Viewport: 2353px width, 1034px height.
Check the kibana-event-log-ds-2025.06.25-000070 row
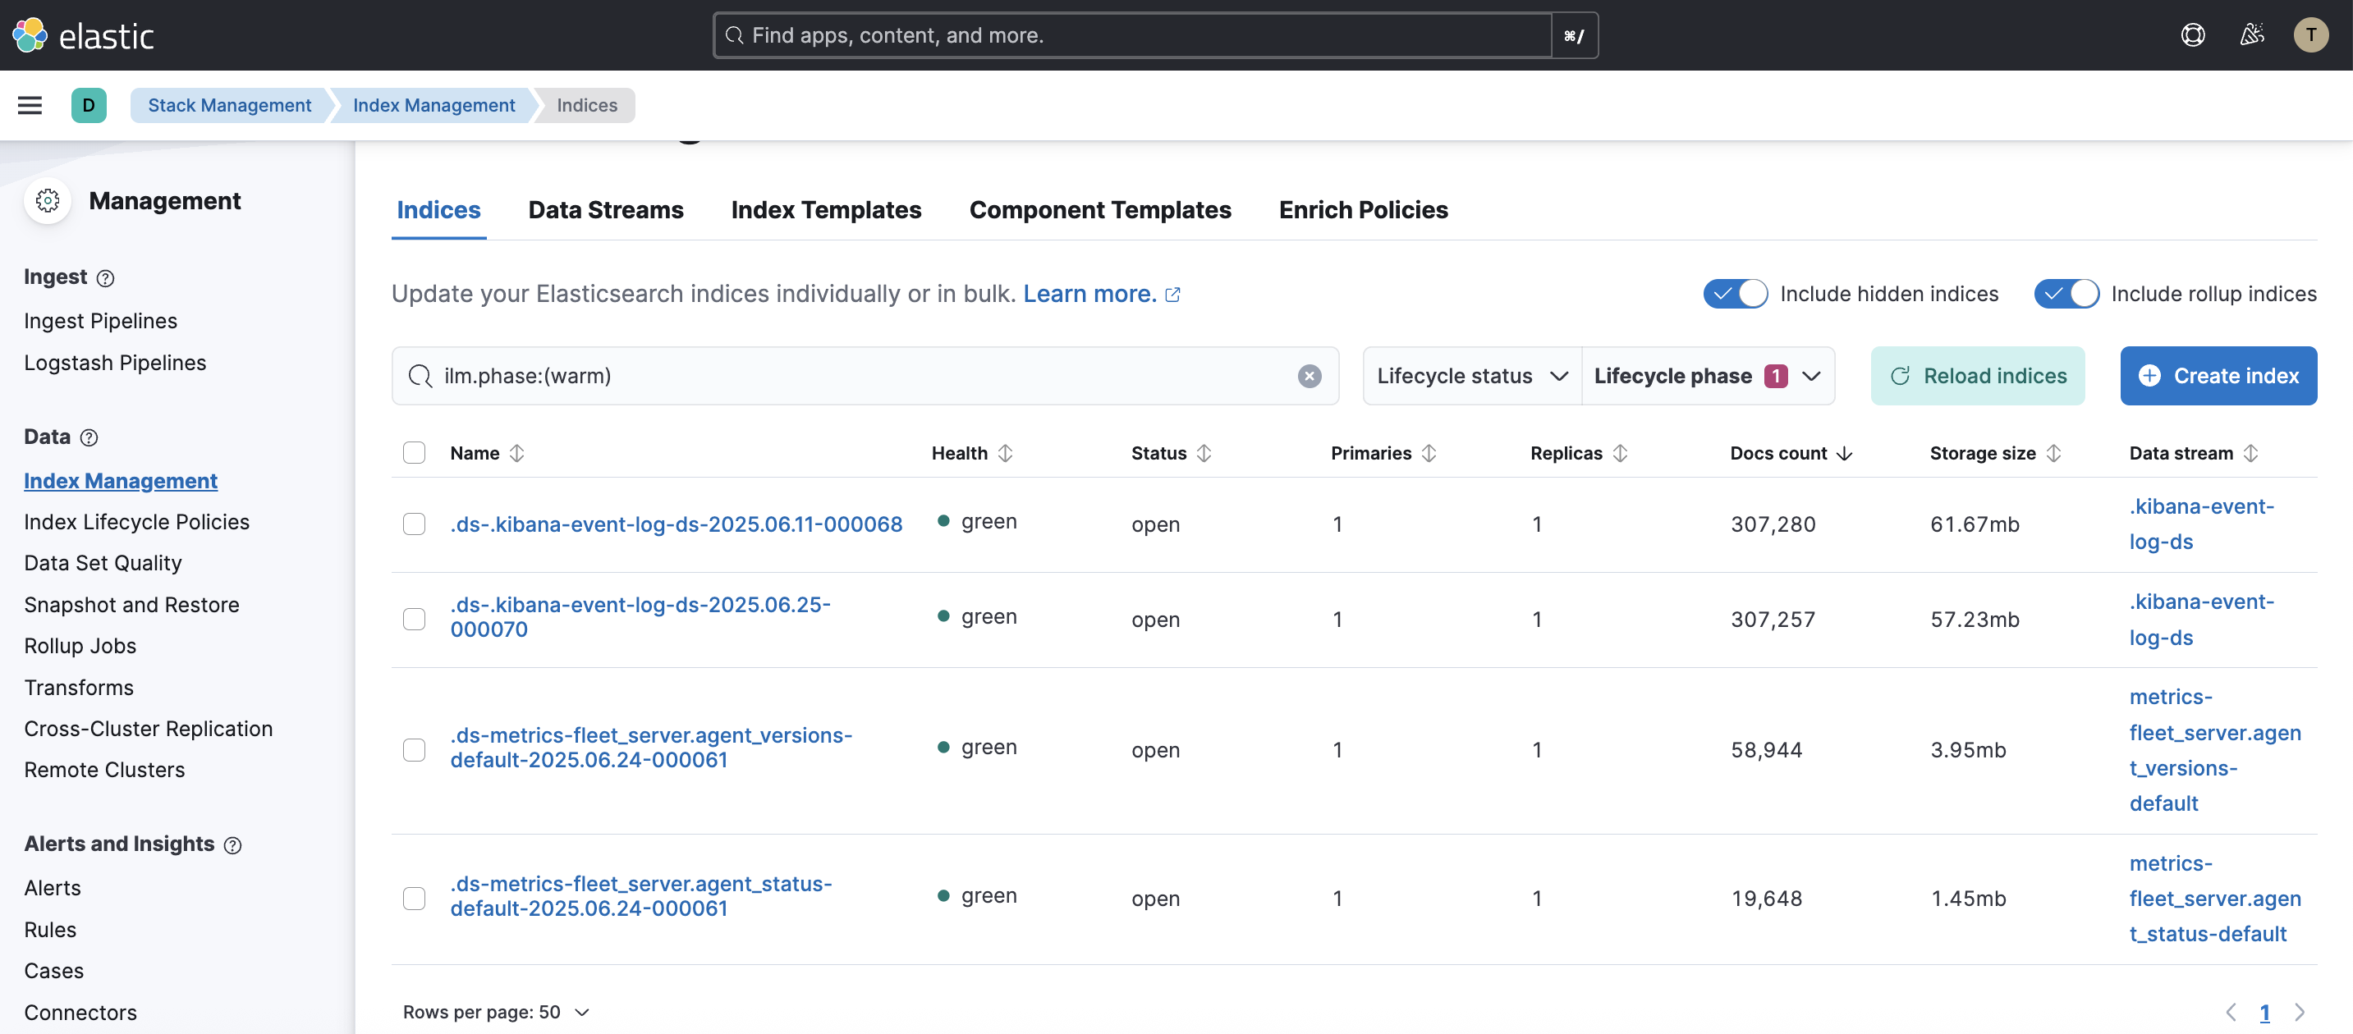coord(414,619)
